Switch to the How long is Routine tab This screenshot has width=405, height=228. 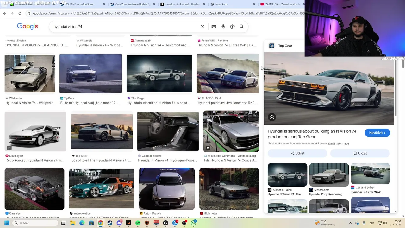[183, 4]
